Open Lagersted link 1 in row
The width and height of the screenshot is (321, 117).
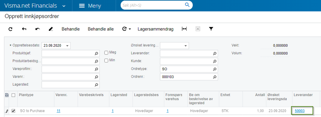[112, 111]
